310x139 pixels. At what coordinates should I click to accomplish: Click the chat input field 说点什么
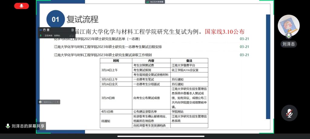coord(48,102)
